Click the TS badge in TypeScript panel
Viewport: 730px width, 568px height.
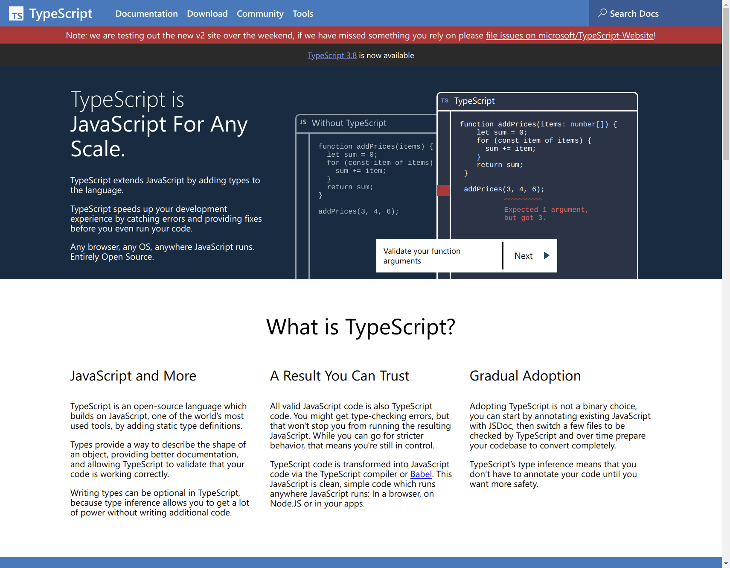click(445, 101)
